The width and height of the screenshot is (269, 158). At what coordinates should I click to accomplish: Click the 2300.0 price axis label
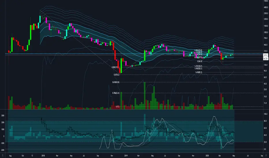pos(266,19)
